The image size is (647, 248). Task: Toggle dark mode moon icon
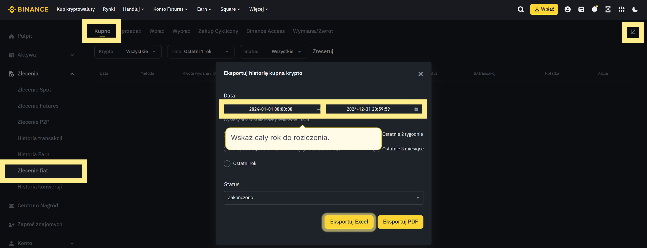point(635,9)
